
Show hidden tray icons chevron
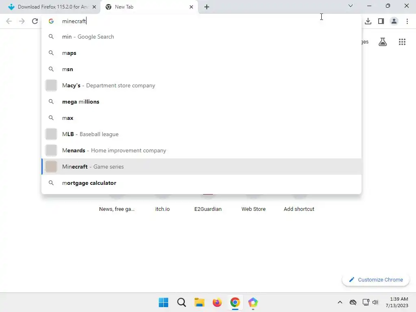click(x=340, y=302)
